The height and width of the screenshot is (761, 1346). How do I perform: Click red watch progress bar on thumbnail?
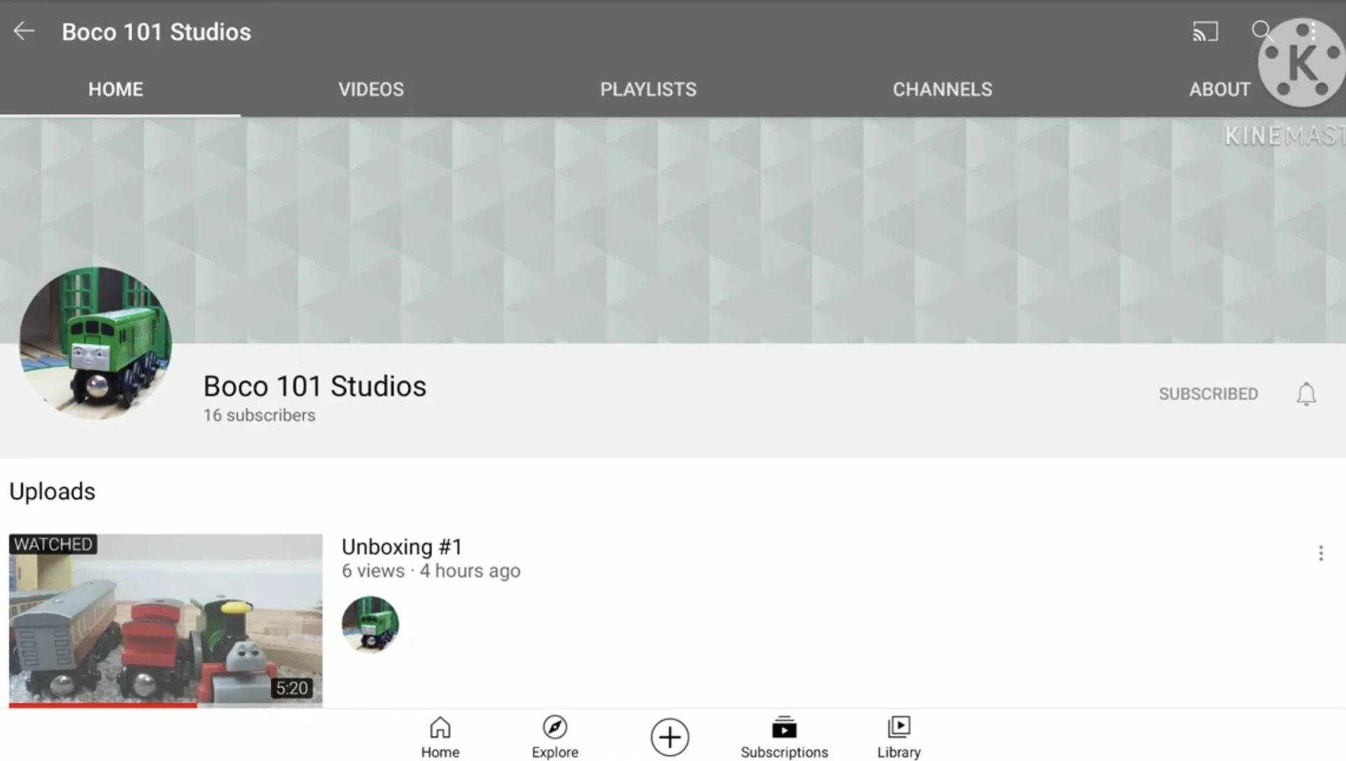(x=103, y=705)
